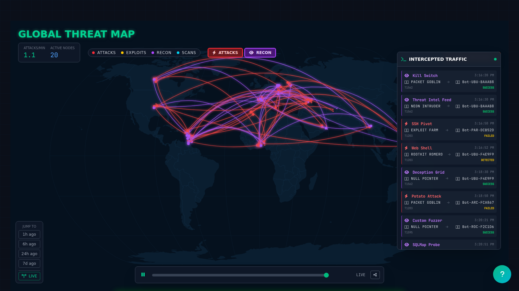Pause the live playback
The image size is (519, 291).
pyautogui.click(x=143, y=275)
